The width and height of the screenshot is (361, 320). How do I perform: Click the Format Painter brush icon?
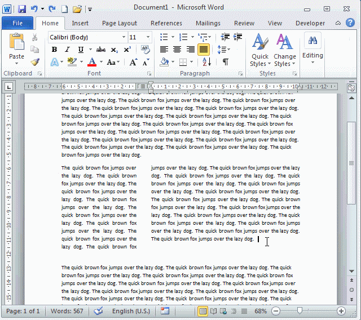pyautogui.click(x=35, y=62)
